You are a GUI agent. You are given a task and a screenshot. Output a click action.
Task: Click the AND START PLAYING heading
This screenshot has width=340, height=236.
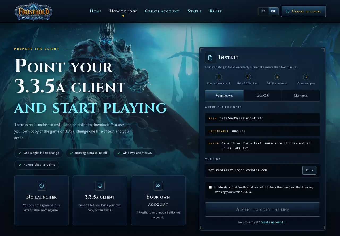click(91, 108)
